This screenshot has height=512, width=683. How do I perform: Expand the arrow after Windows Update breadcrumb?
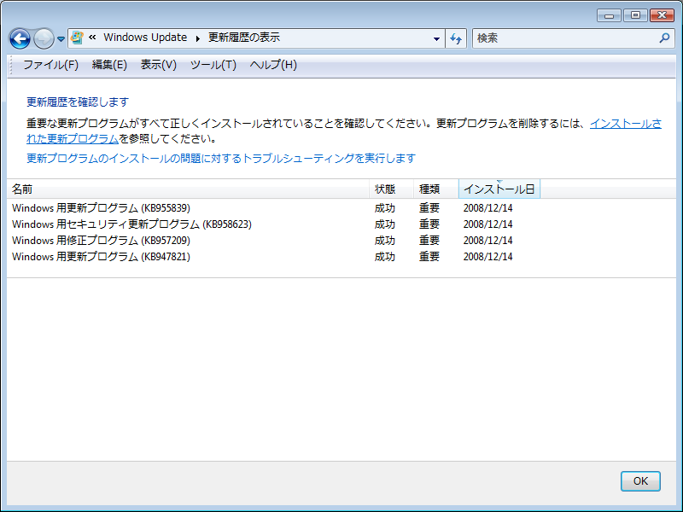pos(198,38)
